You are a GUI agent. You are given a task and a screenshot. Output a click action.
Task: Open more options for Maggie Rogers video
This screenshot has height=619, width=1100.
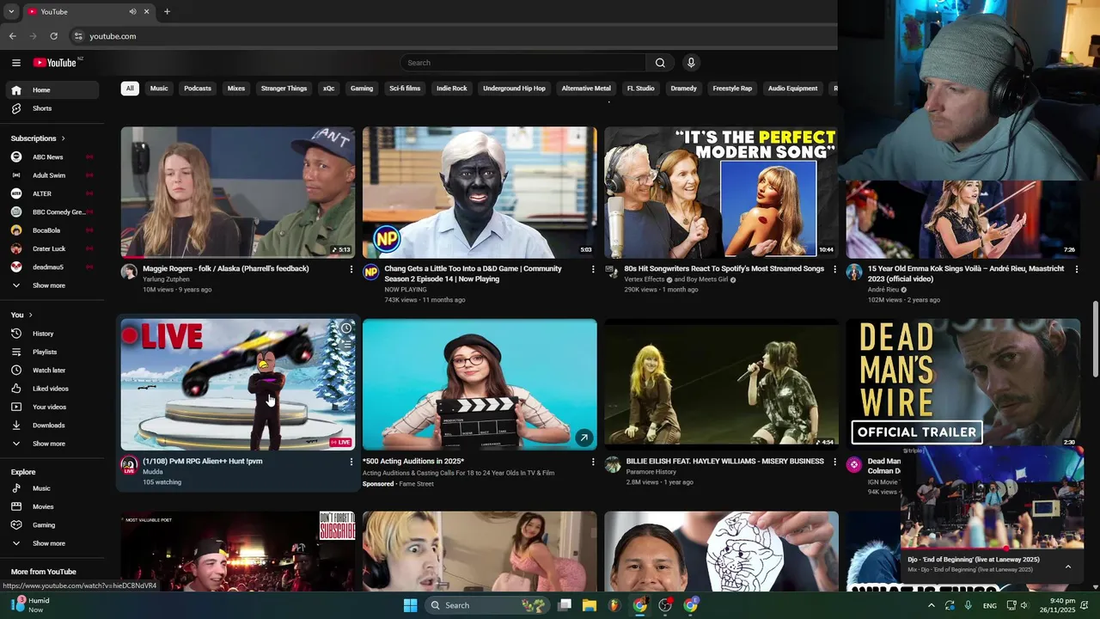[x=351, y=269]
